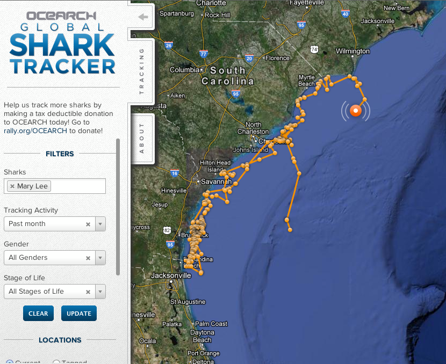This screenshot has height=364, width=446.
Task: Expand the Tracking Activity dropdown
Action: [x=100, y=224]
